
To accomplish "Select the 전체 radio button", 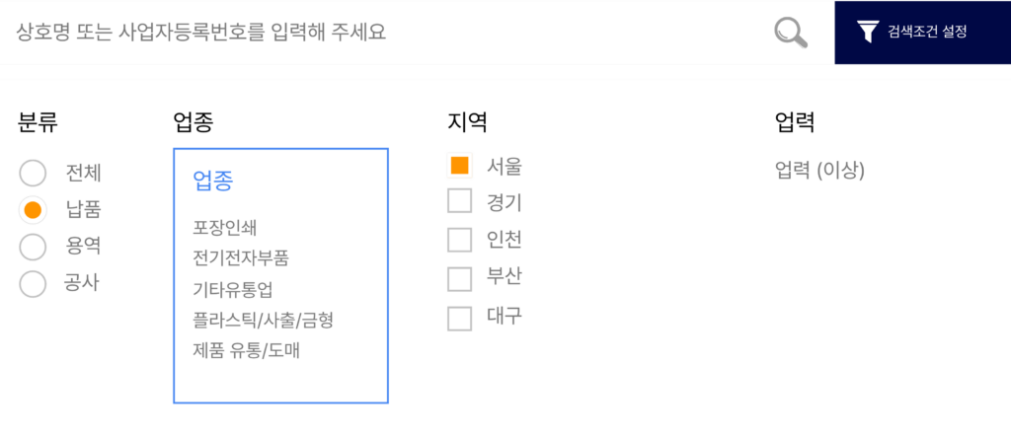I will pyautogui.click(x=33, y=174).
